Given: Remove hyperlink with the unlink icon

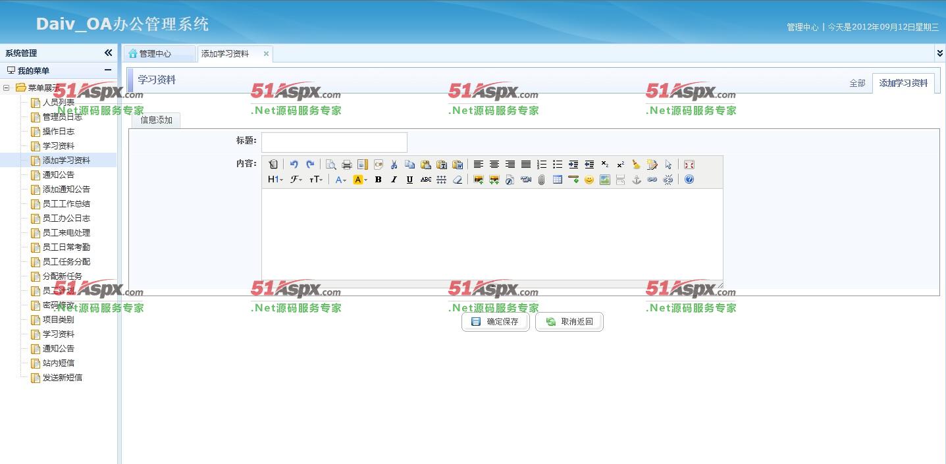Looking at the screenshot, I should (668, 180).
